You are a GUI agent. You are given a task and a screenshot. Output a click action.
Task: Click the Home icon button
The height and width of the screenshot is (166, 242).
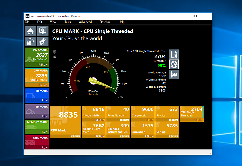pos(30,31)
